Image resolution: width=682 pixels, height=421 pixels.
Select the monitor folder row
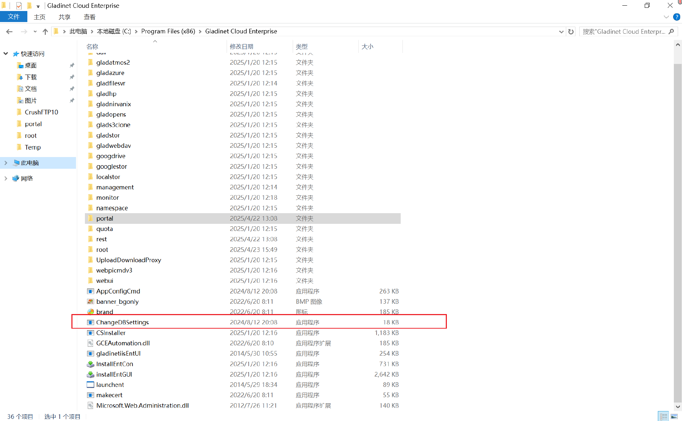coord(243,198)
